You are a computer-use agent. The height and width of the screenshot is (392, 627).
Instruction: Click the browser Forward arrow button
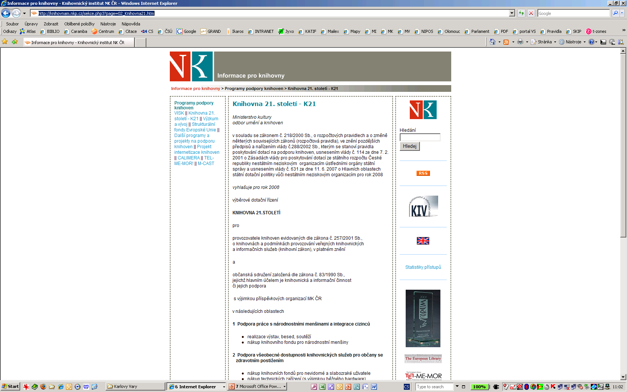click(16, 13)
